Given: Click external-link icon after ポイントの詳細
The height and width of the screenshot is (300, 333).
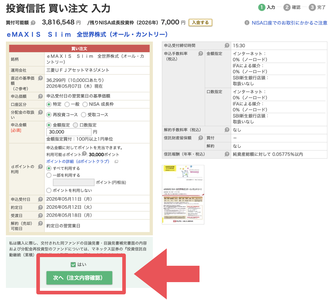Looking at the screenshot, I should [116, 161].
